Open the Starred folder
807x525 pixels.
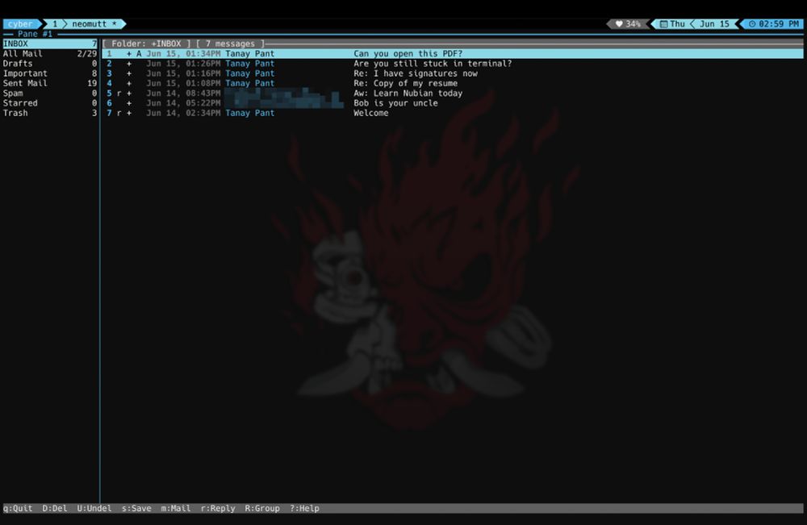pyautogui.click(x=50, y=103)
